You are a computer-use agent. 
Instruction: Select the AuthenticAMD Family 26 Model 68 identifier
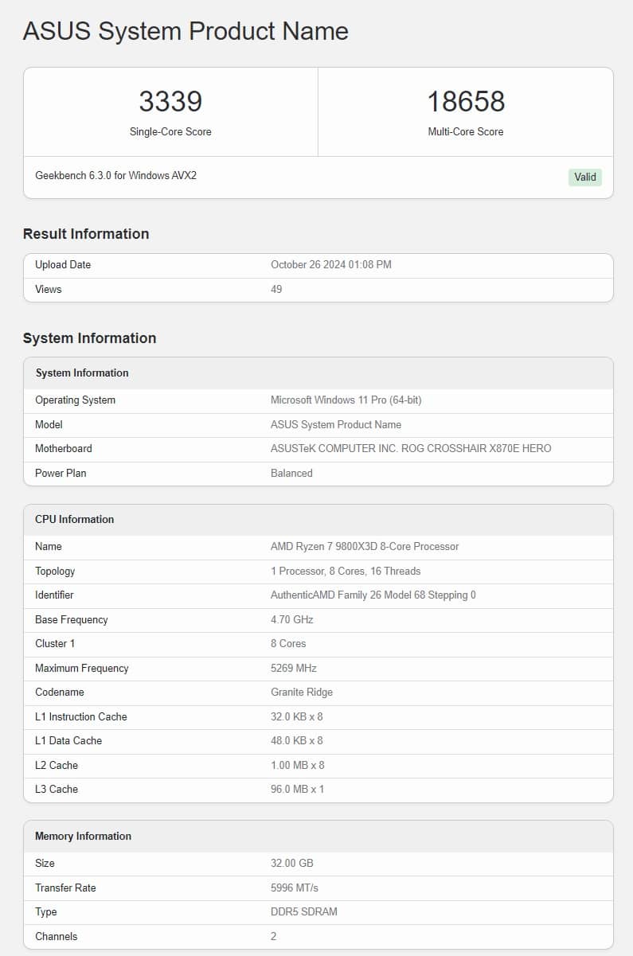pos(373,595)
